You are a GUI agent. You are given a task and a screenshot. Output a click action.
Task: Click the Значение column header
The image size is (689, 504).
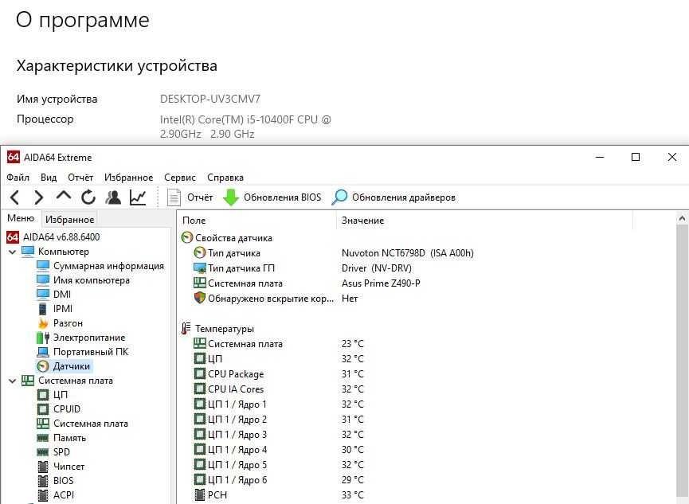click(484, 221)
